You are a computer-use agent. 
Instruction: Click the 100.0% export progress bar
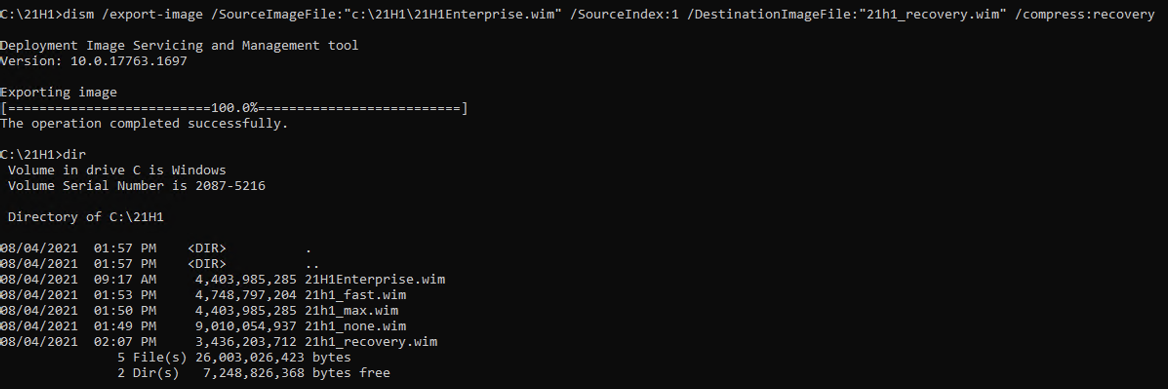234,108
